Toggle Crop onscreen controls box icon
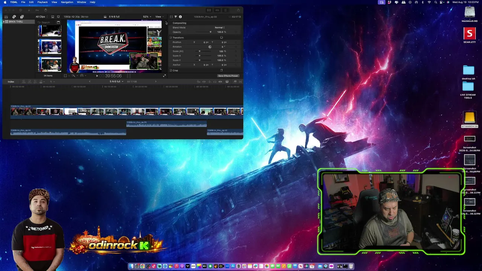482x271 pixels. (x=221, y=70)
